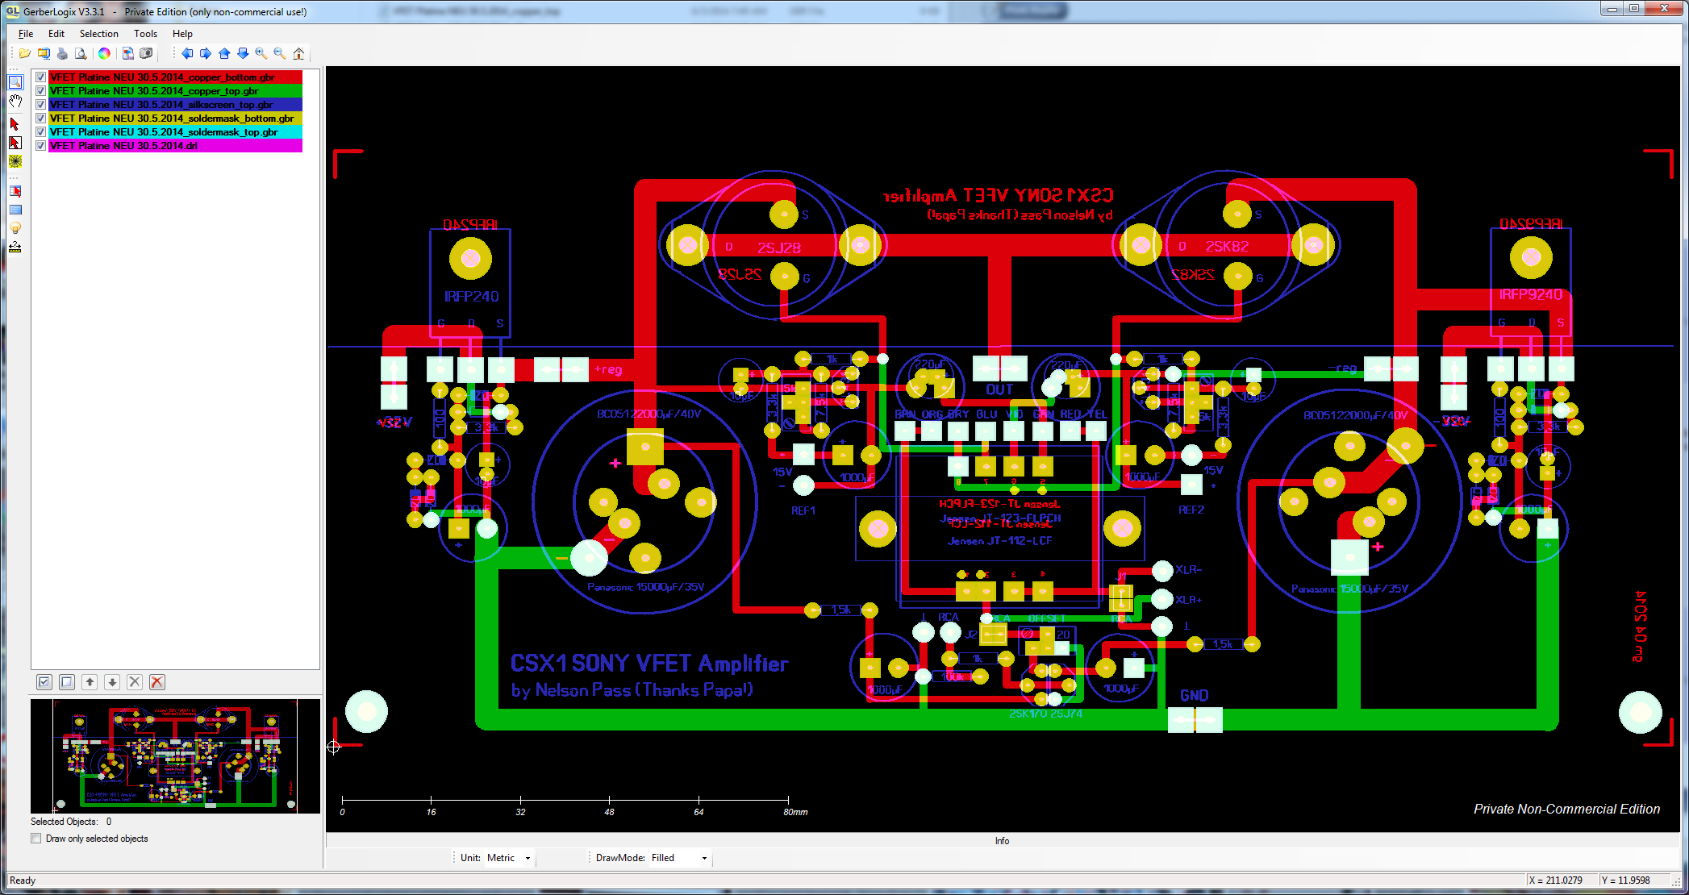Image resolution: width=1689 pixels, height=895 pixels.
Task: Select the green copper_top.gbr layer row
Action: point(175,91)
